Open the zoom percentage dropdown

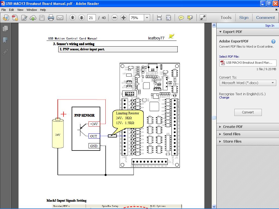click(147, 18)
